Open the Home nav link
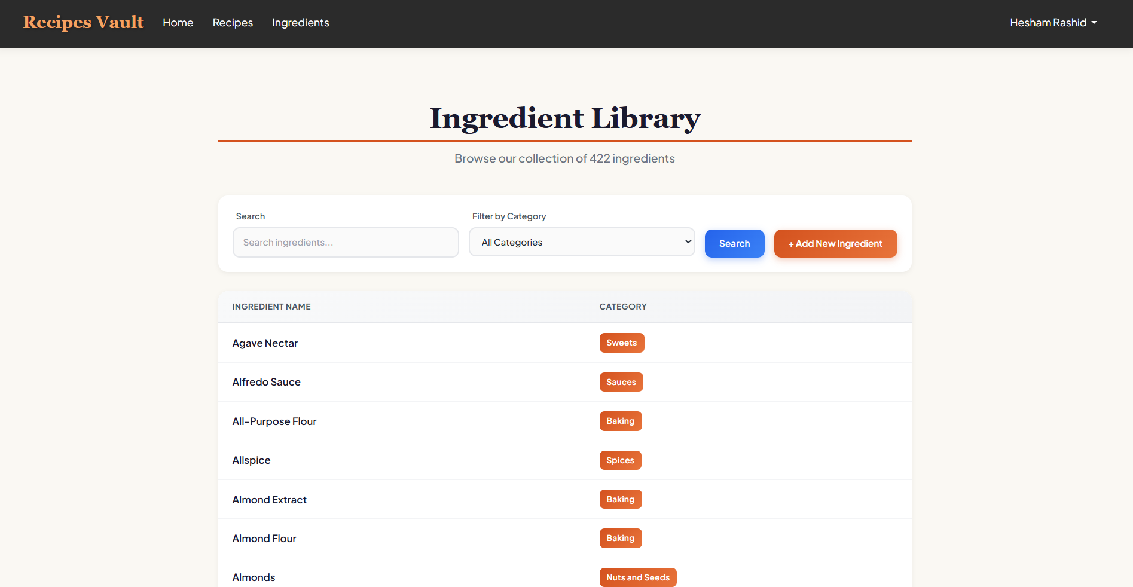Viewport: 1133px width, 587px height. coord(178,23)
